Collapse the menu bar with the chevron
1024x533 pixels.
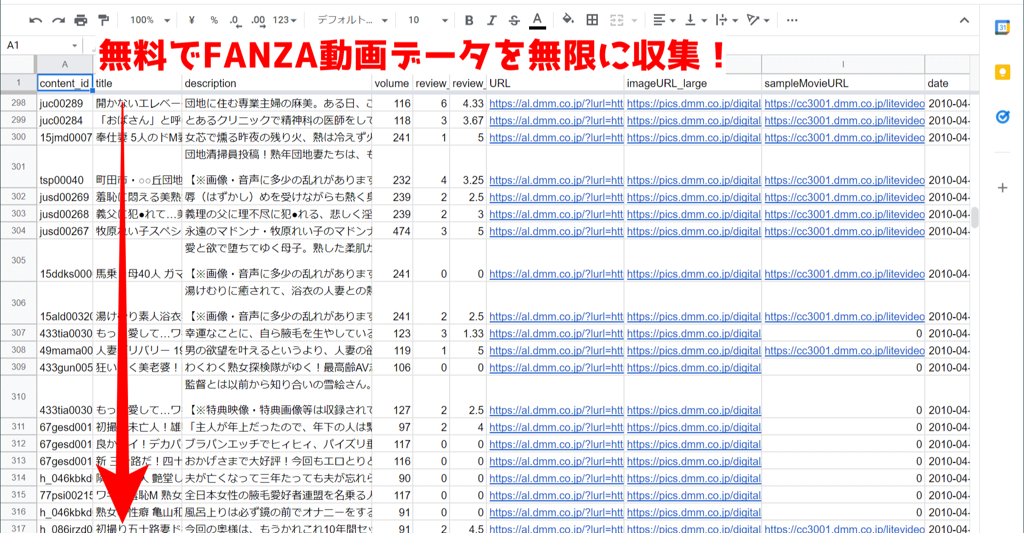(964, 20)
